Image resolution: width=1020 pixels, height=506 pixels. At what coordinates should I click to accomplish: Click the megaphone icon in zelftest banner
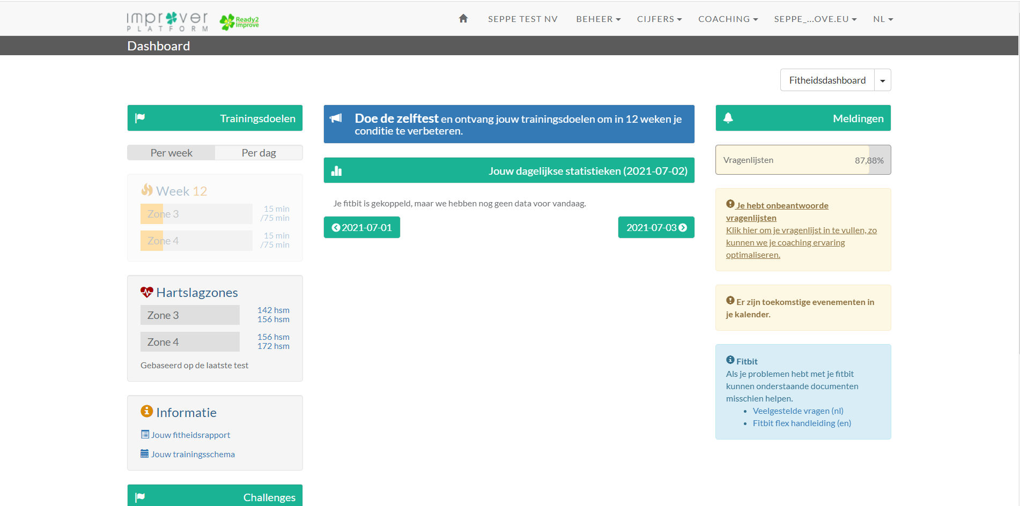point(336,118)
